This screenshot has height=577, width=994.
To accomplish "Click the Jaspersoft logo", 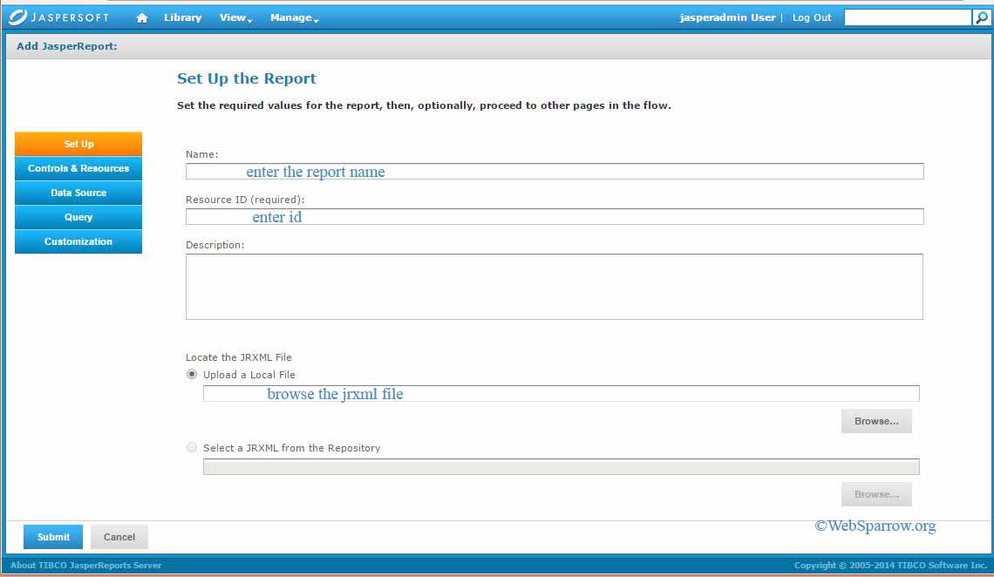I will click(x=58, y=17).
